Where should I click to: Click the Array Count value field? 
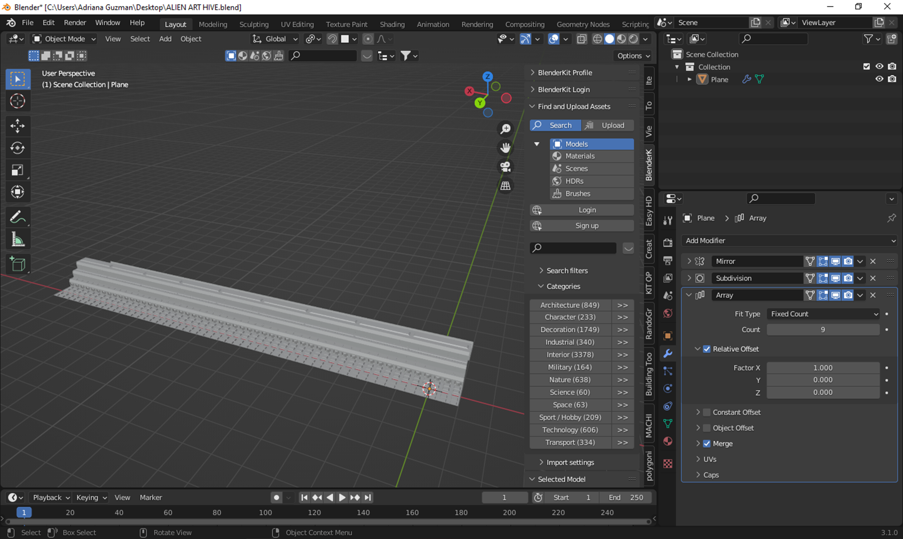(823, 329)
